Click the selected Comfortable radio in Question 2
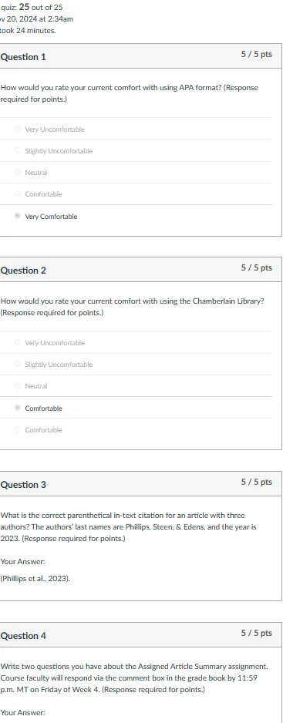This screenshot has width=283, height=723. point(18,408)
